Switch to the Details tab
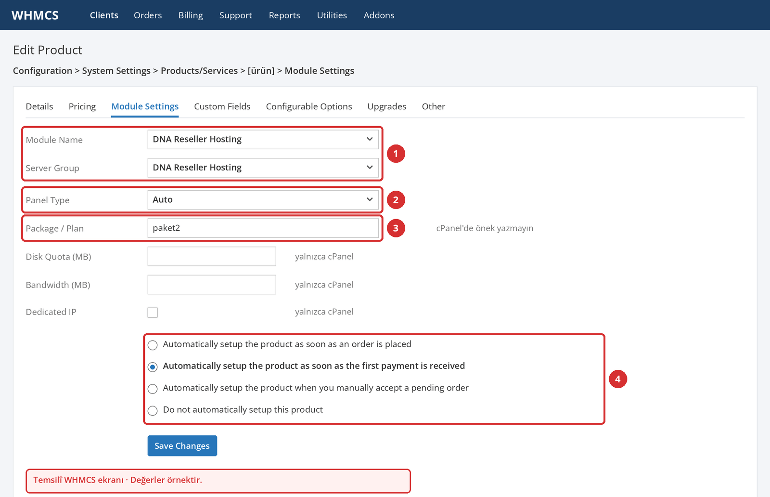770x497 pixels. click(39, 106)
